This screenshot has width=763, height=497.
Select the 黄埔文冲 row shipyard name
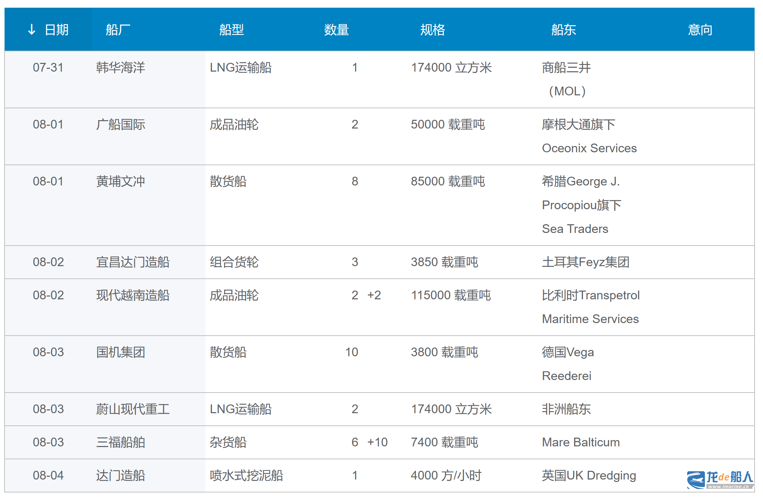pos(121,181)
